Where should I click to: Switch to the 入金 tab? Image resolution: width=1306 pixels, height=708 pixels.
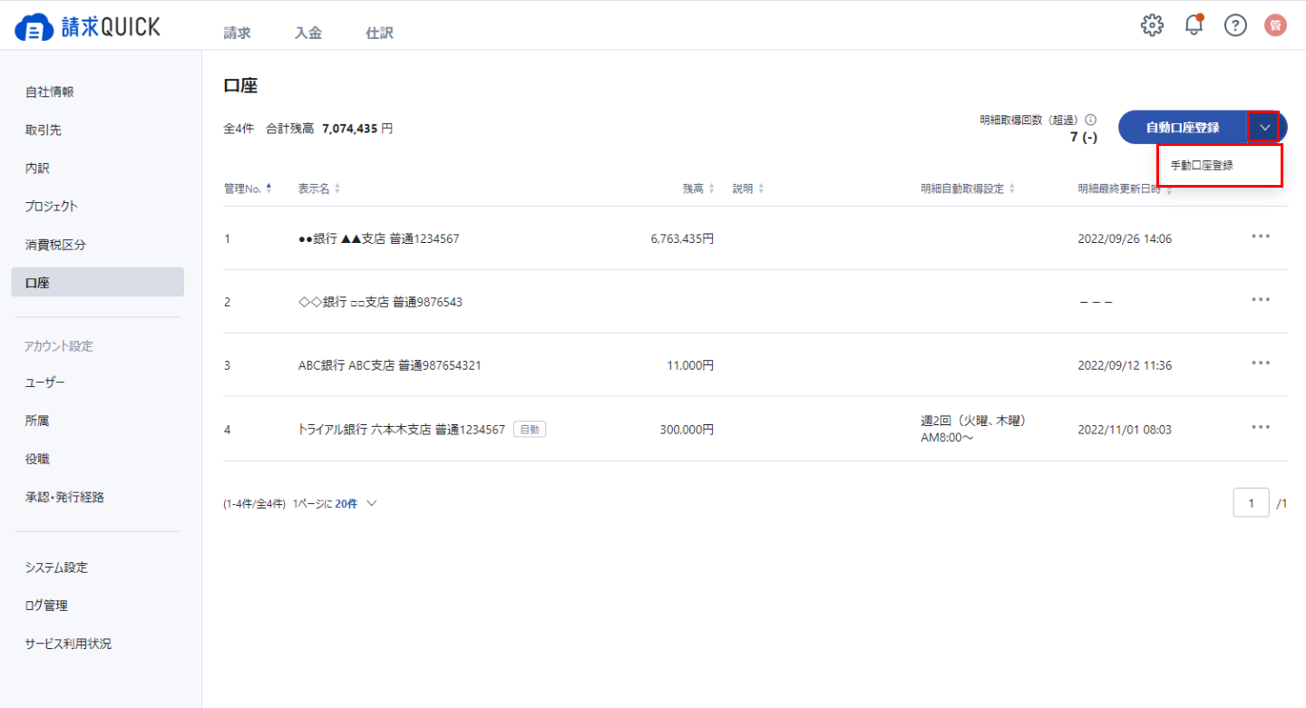click(x=308, y=34)
